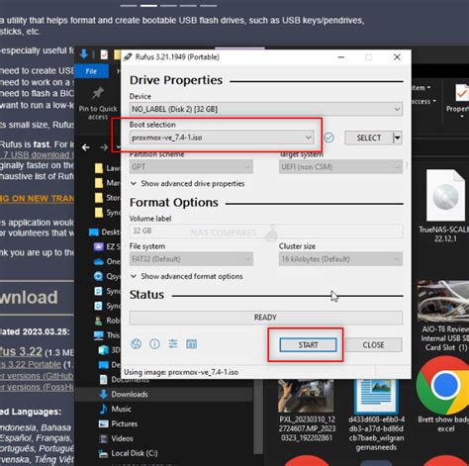469x466 pixels.
Task: Click the READY status progress bar
Action: tap(266, 318)
